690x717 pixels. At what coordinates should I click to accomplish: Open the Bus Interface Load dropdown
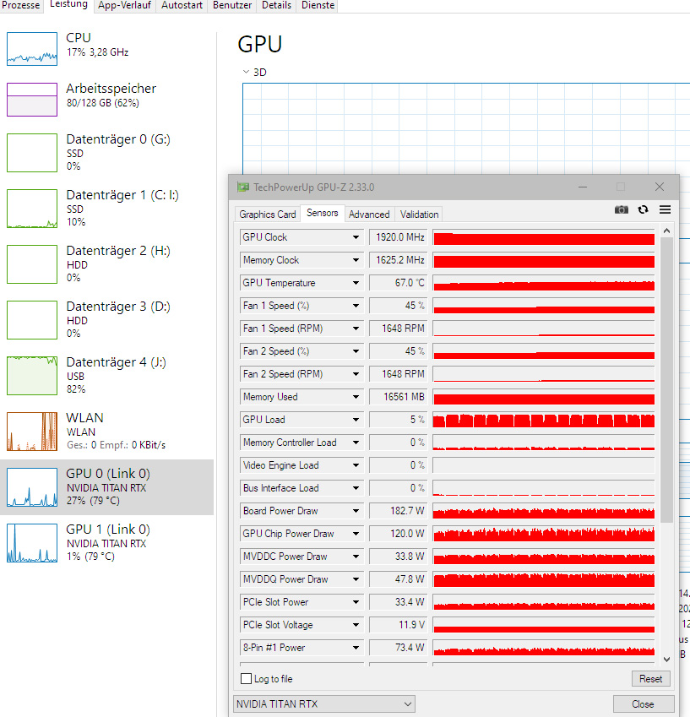[x=356, y=488]
